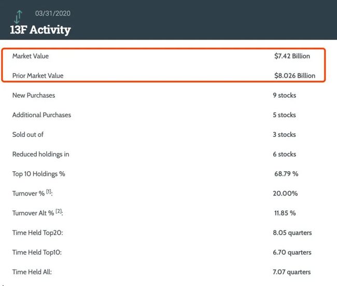The image size is (337, 286).
Task: Select the $8.026 Billion value
Action: (294, 76)
